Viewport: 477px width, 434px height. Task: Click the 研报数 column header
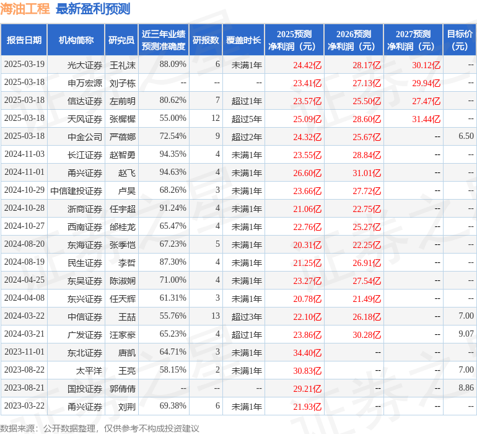206,40
